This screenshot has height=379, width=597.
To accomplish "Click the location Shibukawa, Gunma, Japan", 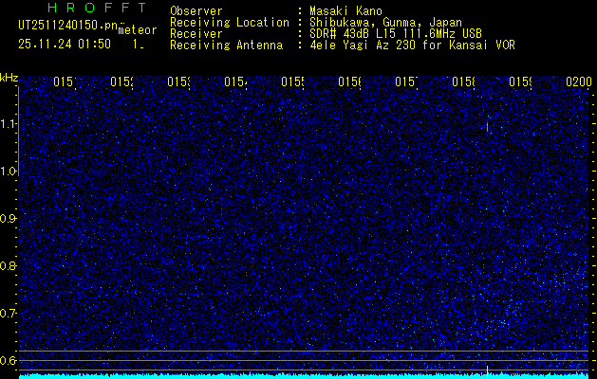I will 385,23.
